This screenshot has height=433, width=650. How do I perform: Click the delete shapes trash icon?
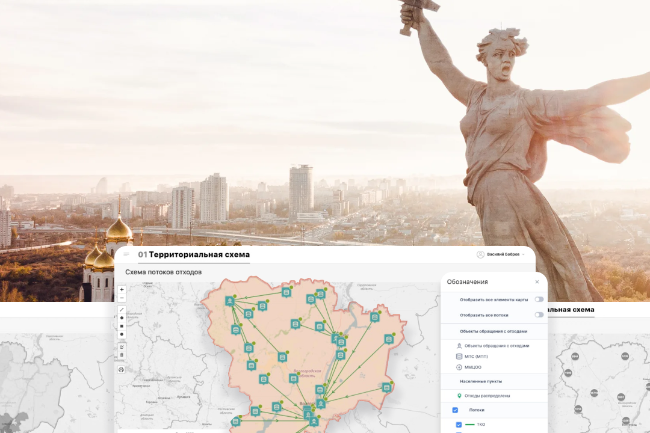click(x=122, y=355)
